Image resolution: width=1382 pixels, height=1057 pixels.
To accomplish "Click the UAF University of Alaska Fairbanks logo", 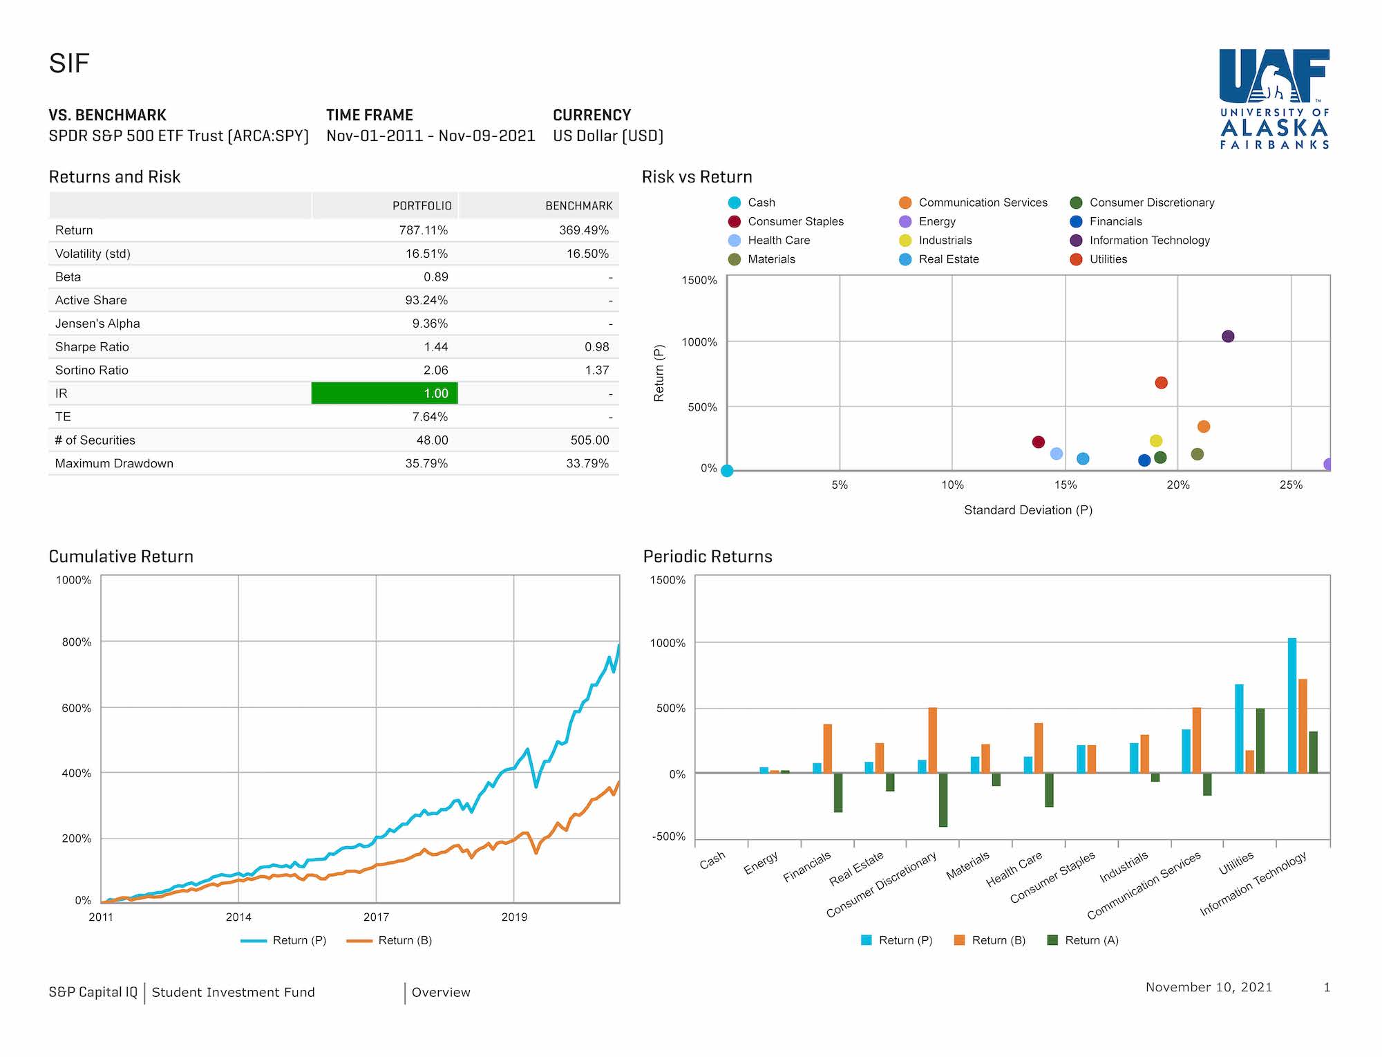I will tap(1274, 99).
